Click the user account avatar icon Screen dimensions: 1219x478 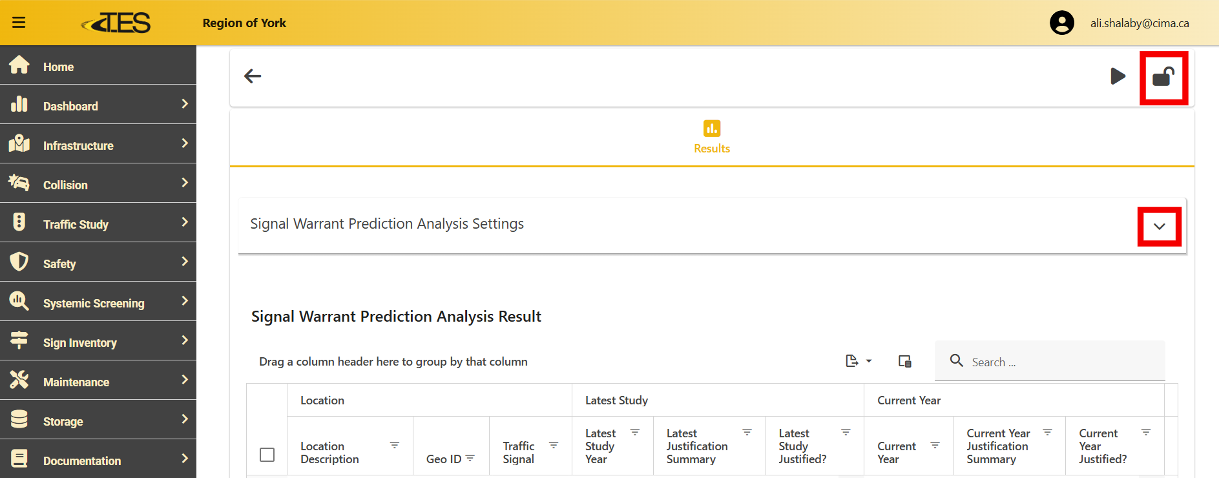(1061, 23)
